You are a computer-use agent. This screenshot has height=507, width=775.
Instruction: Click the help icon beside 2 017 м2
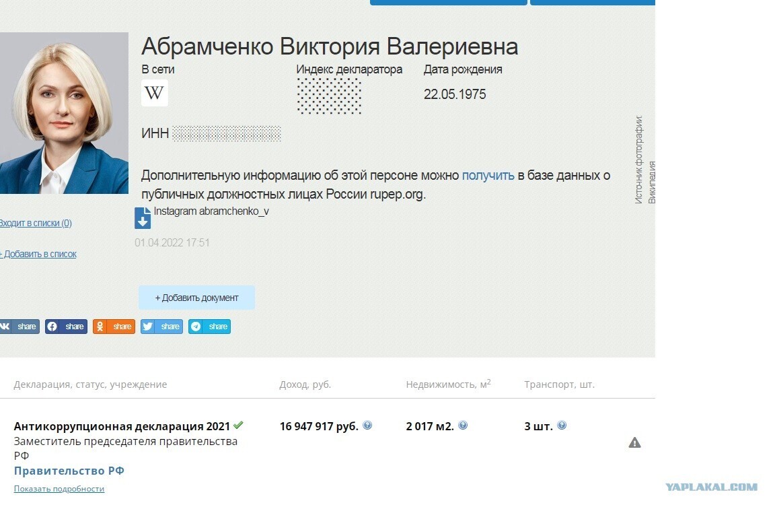[x=462, y=426]
